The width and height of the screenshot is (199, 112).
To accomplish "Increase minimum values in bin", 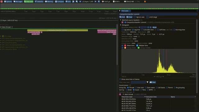I will 150,27.
